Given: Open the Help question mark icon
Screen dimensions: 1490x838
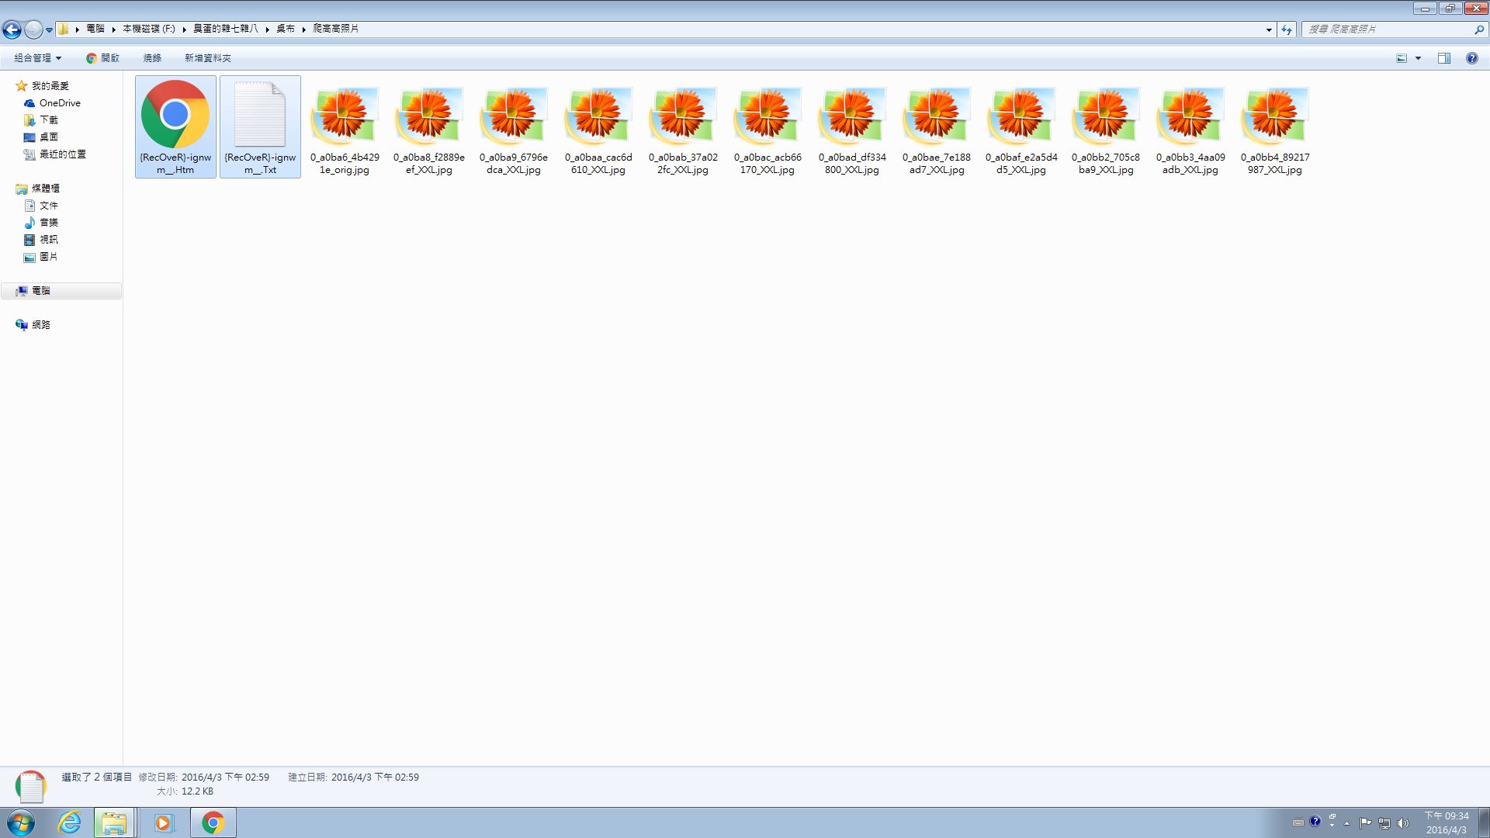Looking at the screenshot, I should point(1471,58).
